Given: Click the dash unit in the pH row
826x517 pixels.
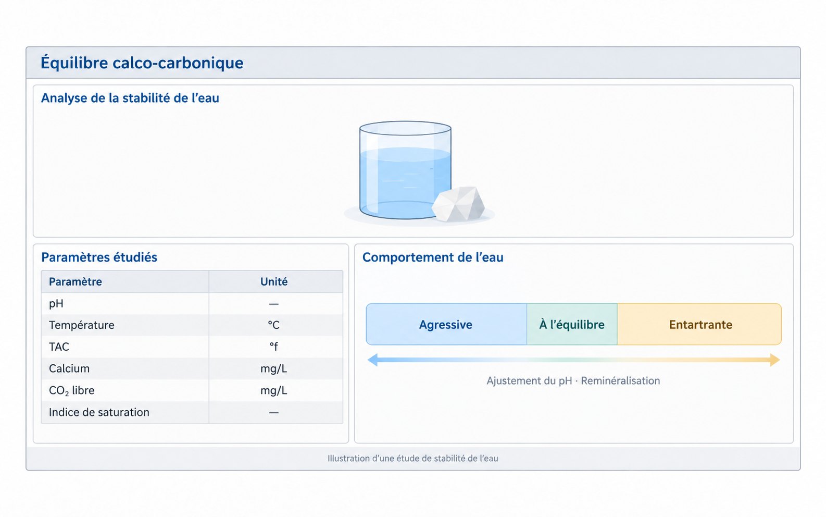Looking at the screenshot, I should pyautogui.click(x=274, y=303).
